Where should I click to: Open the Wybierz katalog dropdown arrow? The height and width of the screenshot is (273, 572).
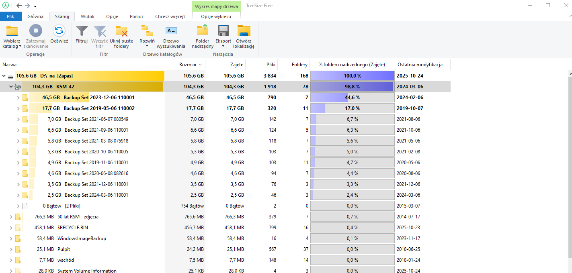click(20, 46)
